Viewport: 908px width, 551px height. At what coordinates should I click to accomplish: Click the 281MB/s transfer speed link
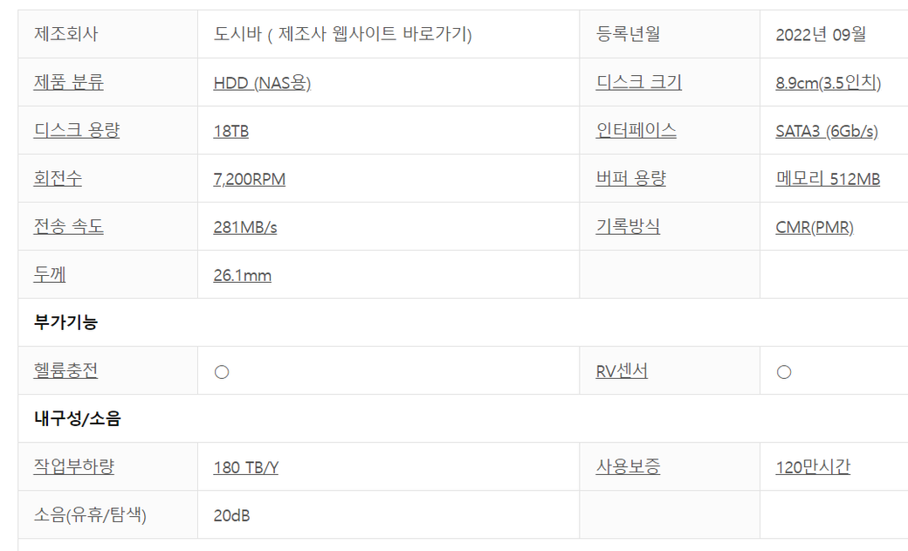(x=244, y=227)
